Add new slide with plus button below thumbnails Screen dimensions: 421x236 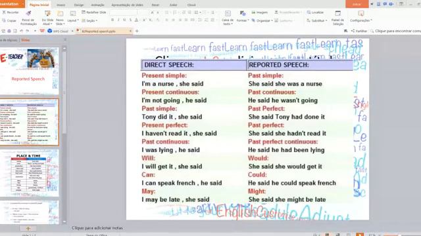(28, 228)
